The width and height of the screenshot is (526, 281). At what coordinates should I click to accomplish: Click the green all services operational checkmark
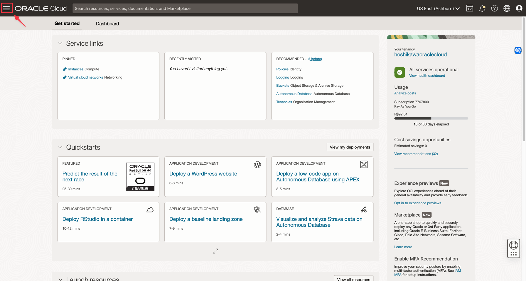(x=399, y=72)
